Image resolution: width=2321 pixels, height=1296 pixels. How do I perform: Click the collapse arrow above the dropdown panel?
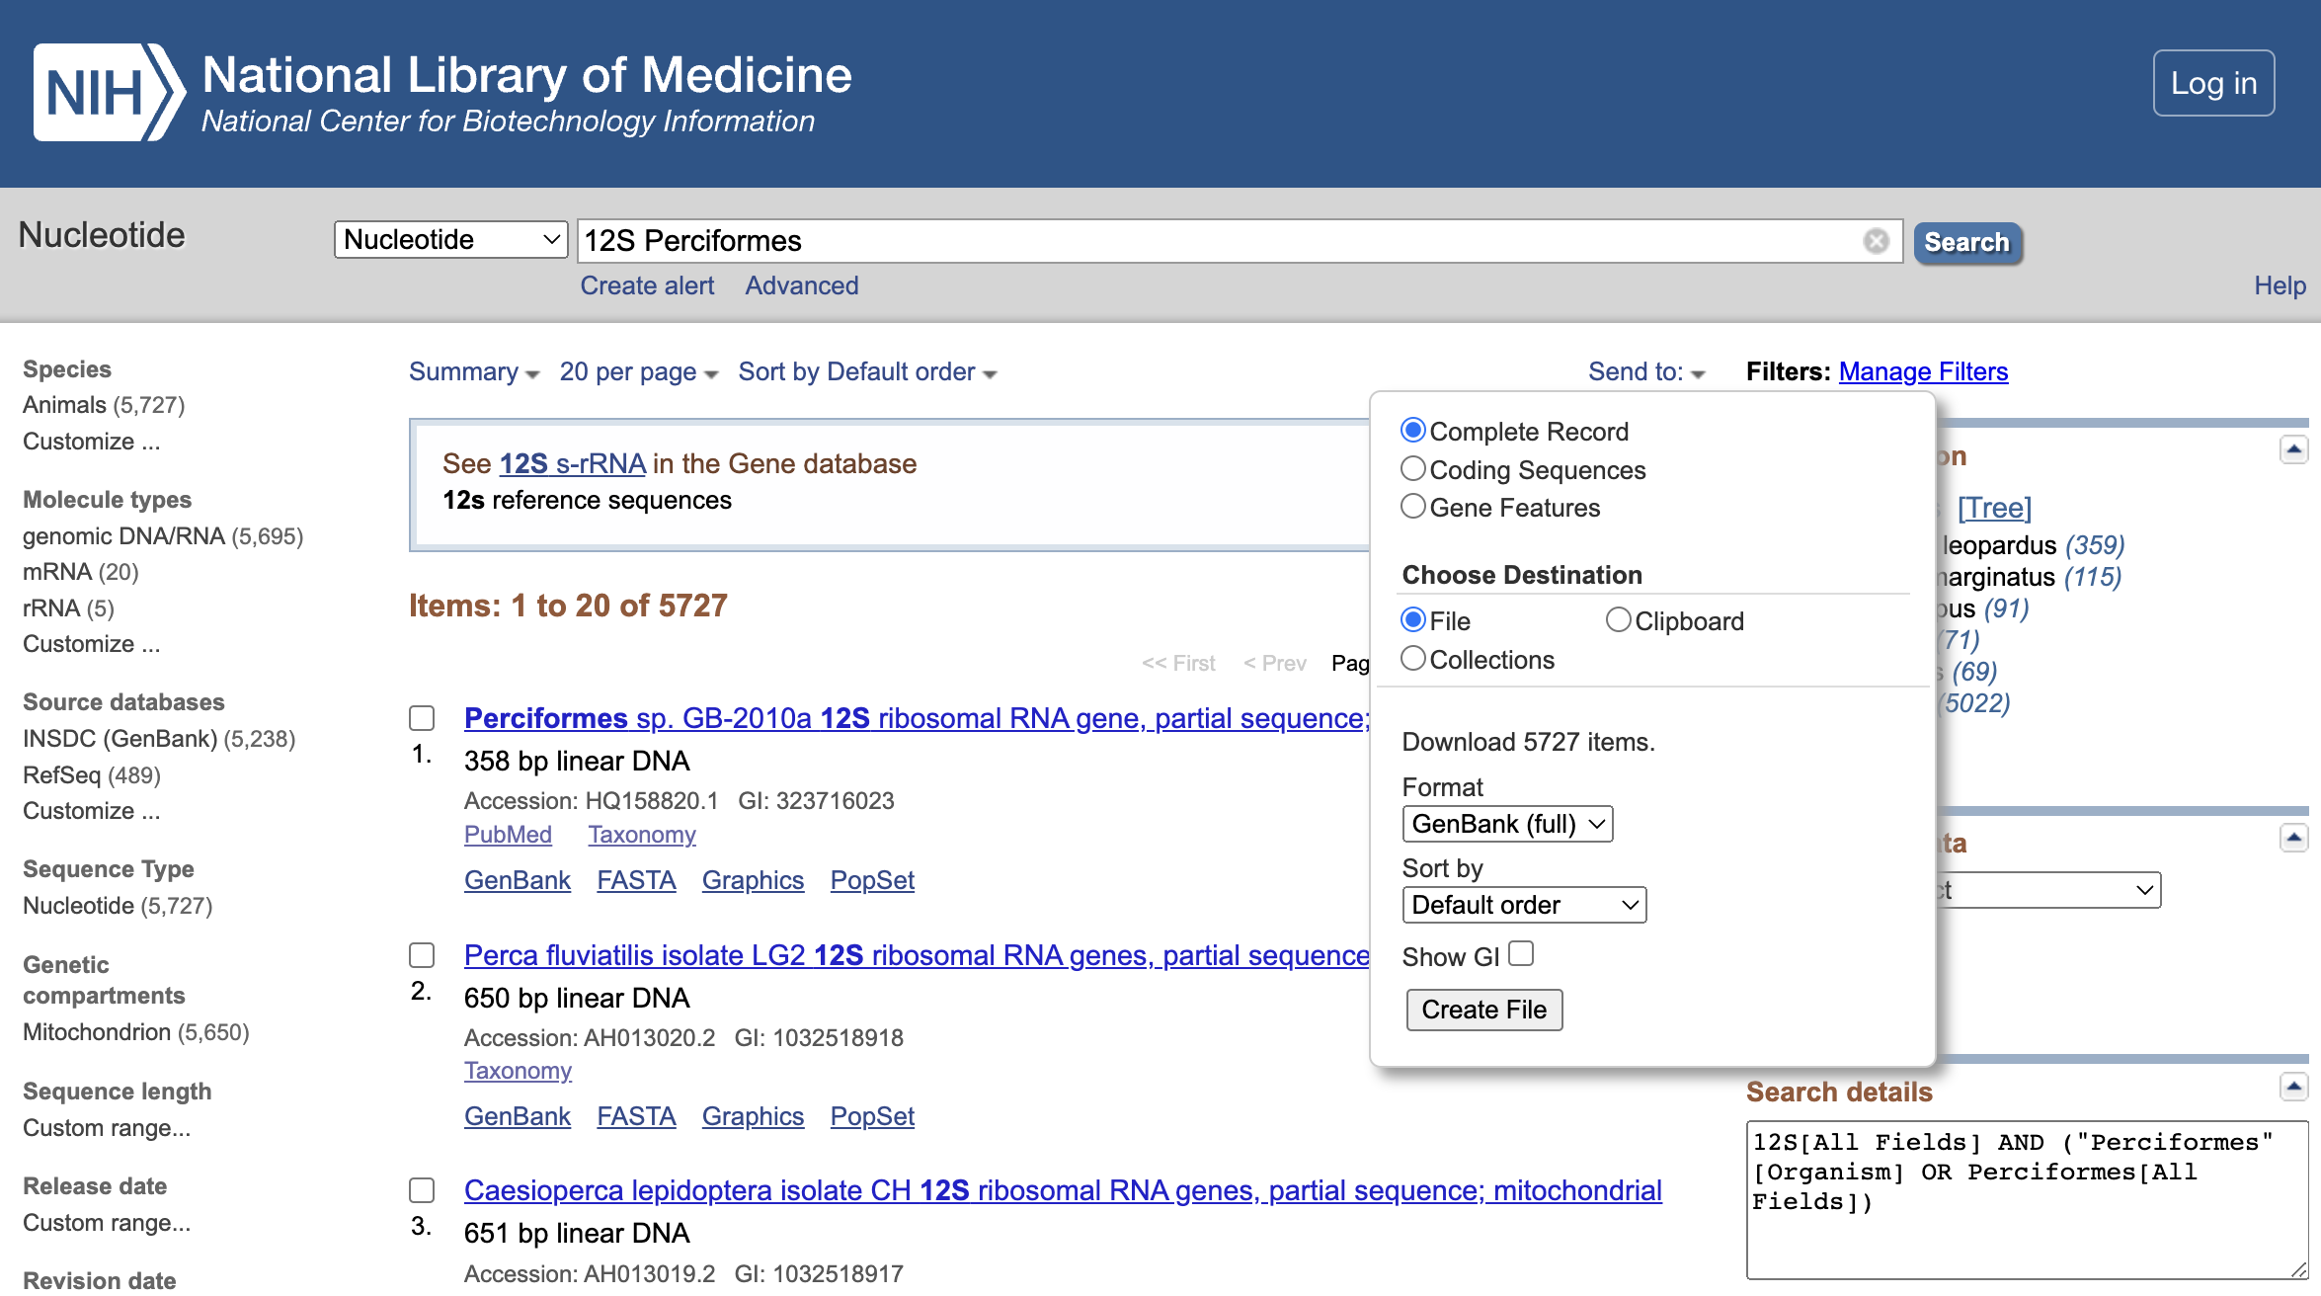point(2293,839)
